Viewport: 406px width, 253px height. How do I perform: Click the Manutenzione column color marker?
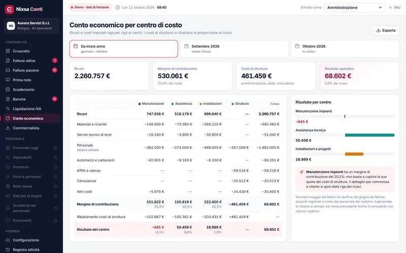pyautogui.click(x=140, y=104)
